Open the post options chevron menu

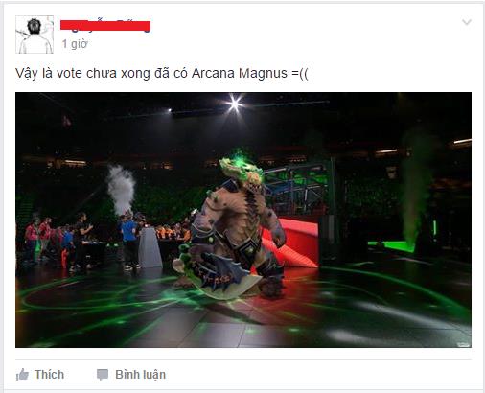pos(467,22)
